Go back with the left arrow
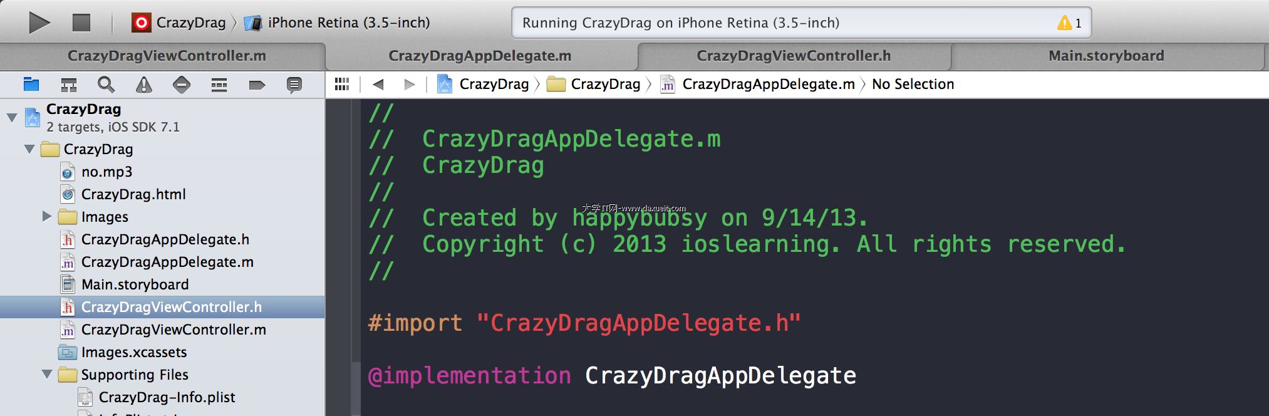Image resolution: width=1269 pixels, height=416 pixels. [378, 84]
